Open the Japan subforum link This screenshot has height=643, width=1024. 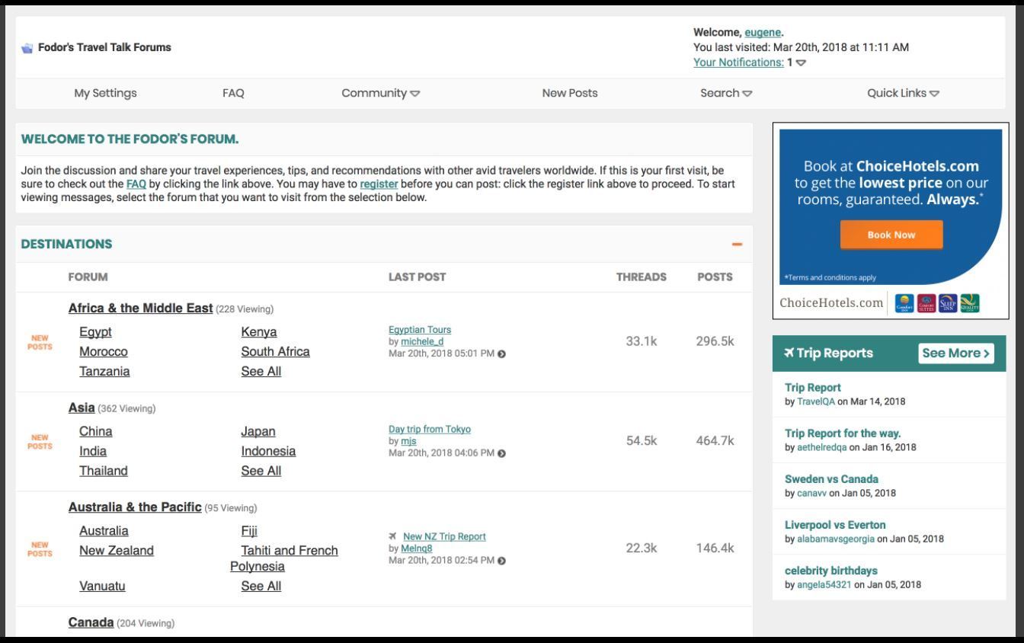(x=258, y=431)
